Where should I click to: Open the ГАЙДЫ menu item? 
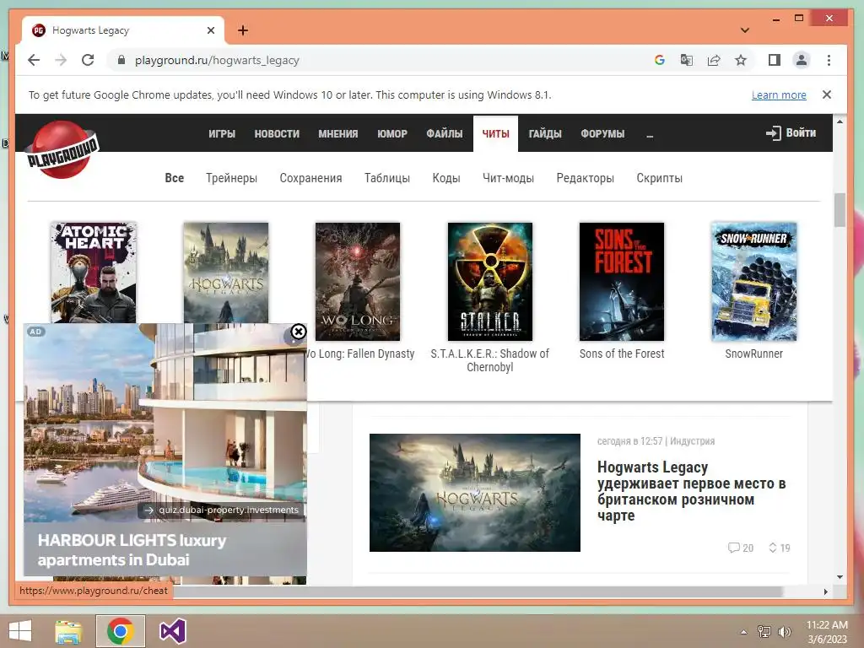pyautogui.click(x=545, y=133)
